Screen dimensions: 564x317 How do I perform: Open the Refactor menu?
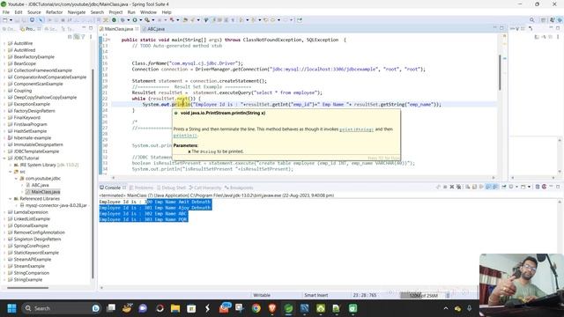(x=55, y=12)
